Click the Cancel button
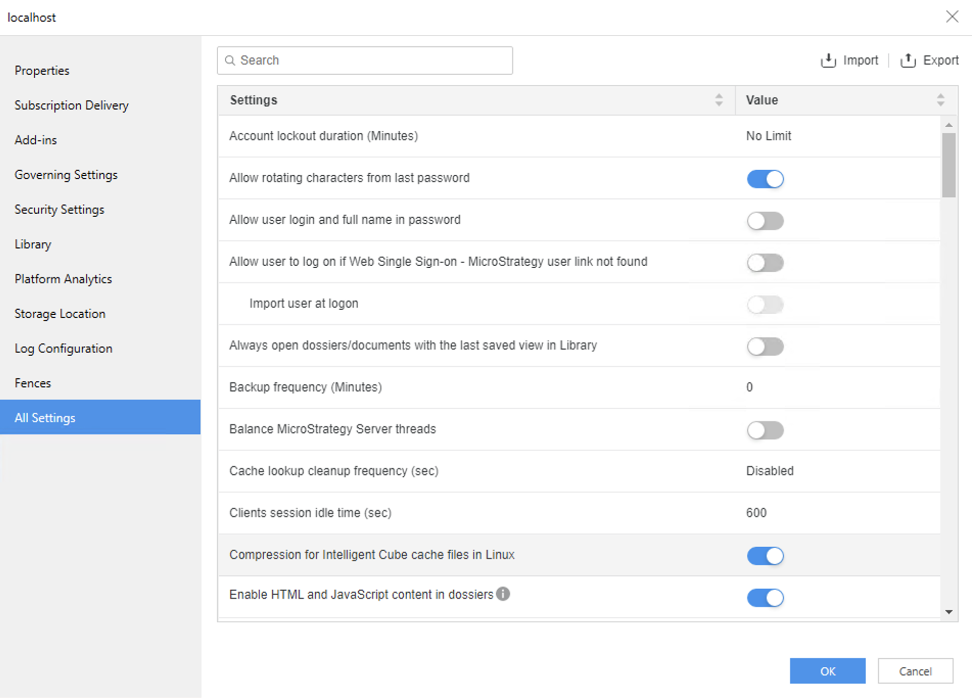972x698 pixels. pos(915,671)
